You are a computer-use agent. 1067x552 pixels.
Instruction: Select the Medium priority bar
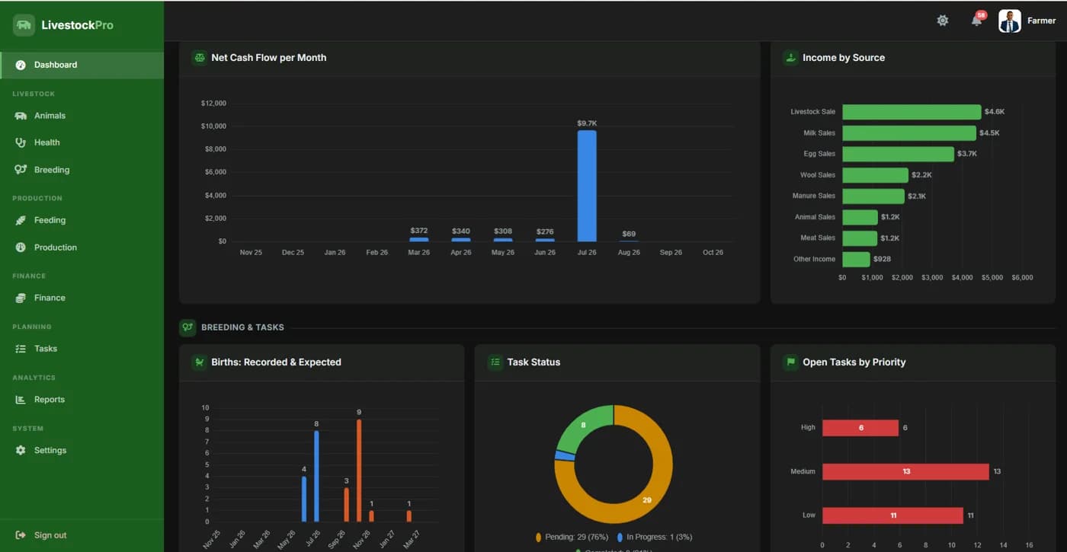click(x=905, y=471)
